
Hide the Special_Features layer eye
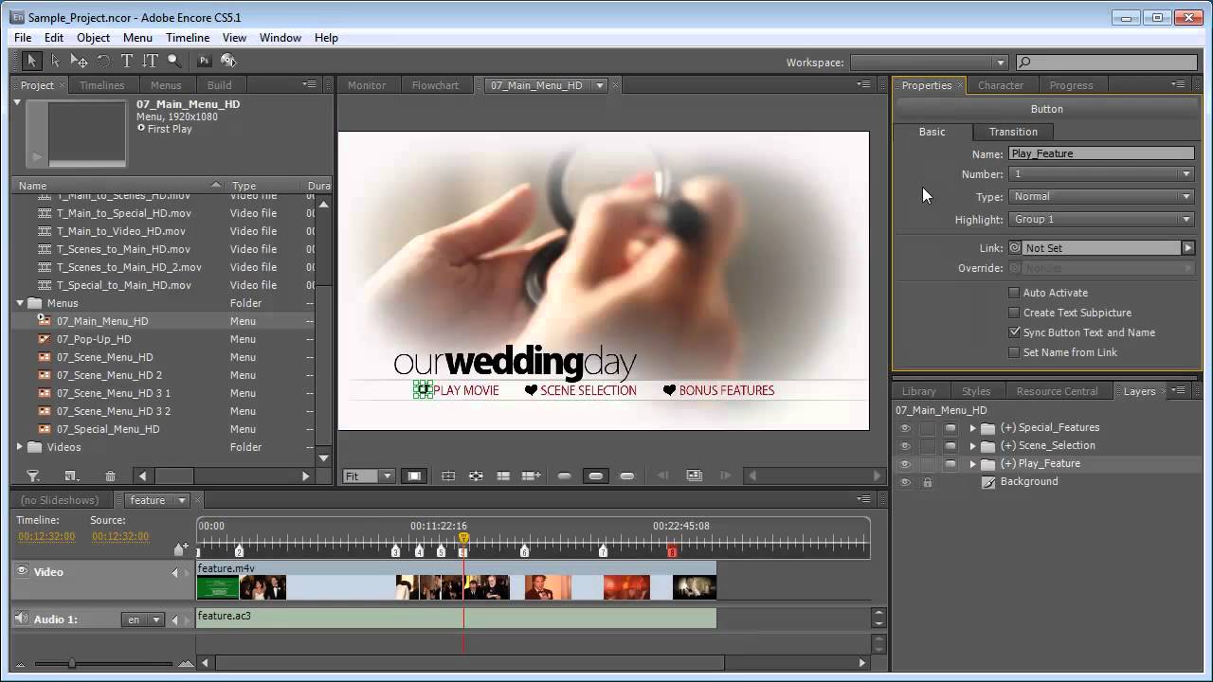click(x=904, y=427)
